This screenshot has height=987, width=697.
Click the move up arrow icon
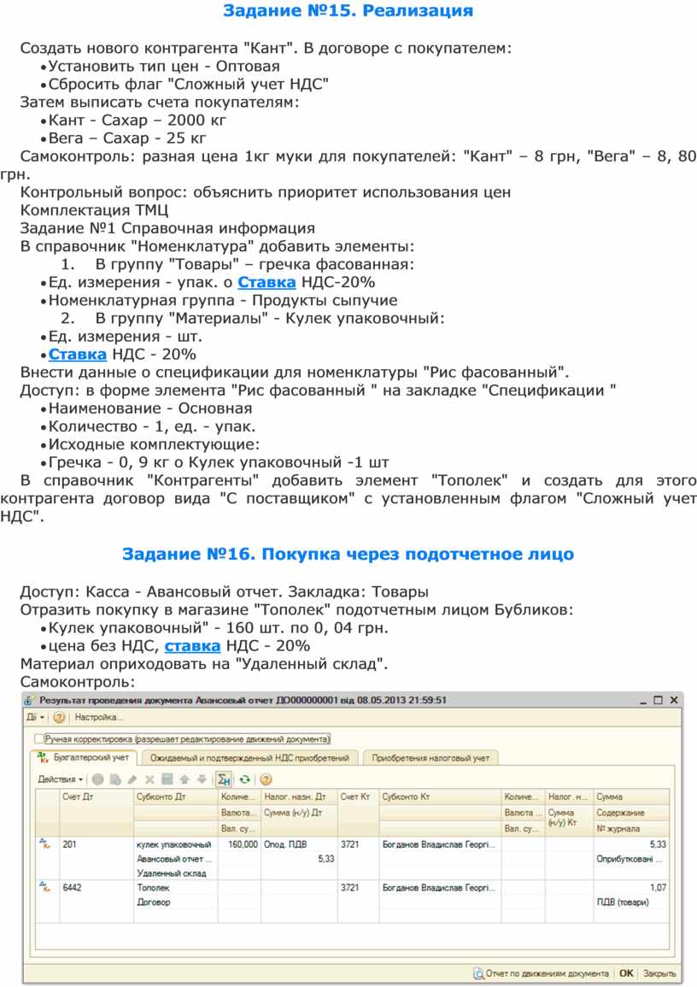pos(184,779)
